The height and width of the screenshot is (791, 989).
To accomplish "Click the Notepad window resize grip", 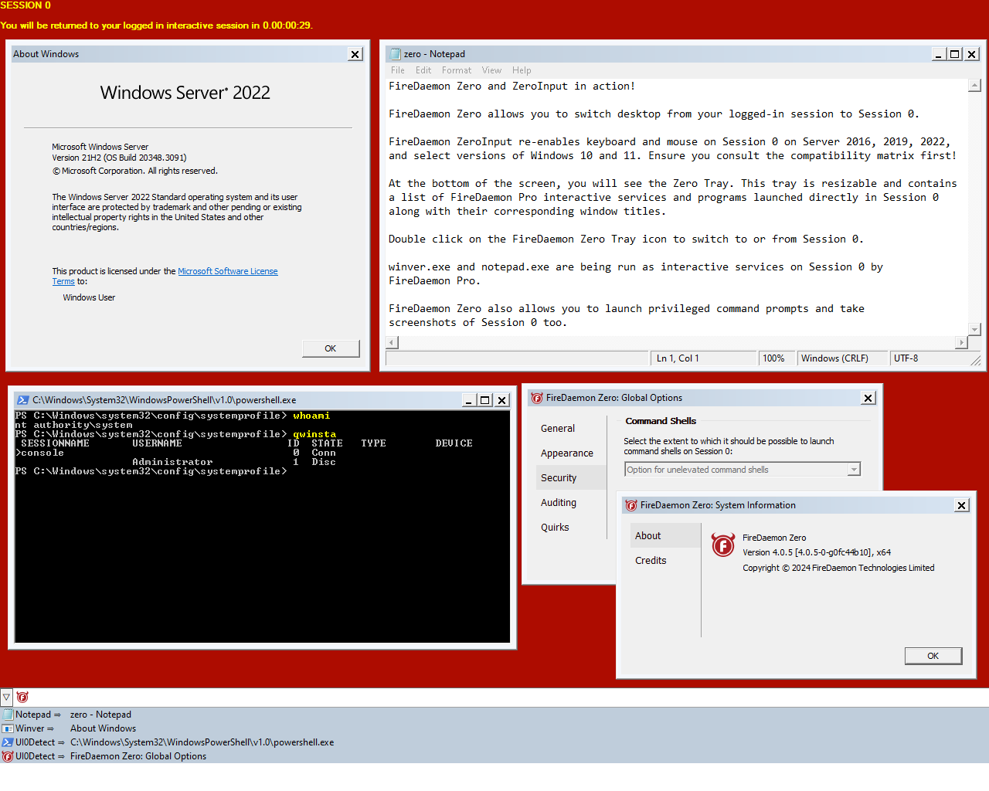I will (975, 360).
